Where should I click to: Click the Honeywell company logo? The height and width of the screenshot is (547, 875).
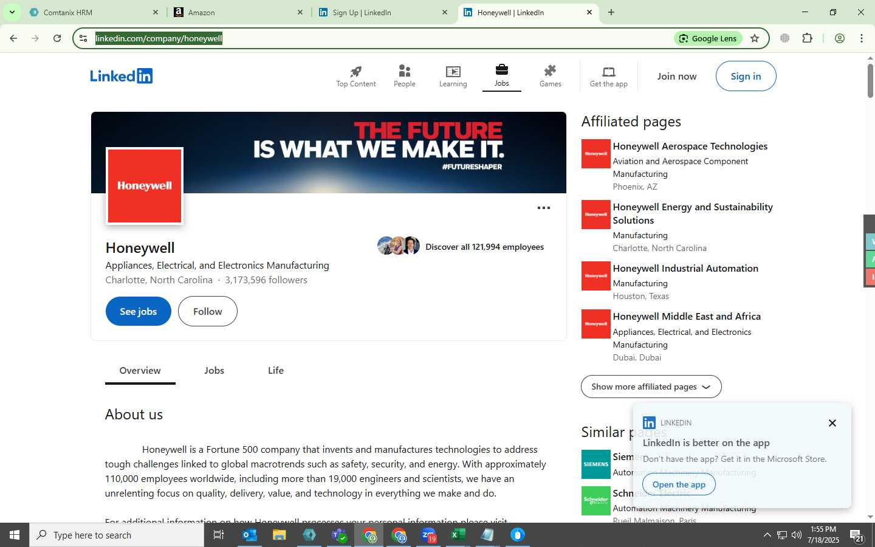point(145,186)
